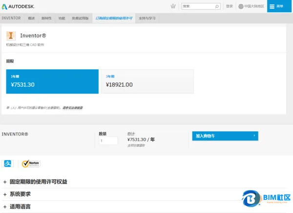293x213 pixels.
Task: Select the 1年期 ¥7531.30 option
Action: (52, 81)
